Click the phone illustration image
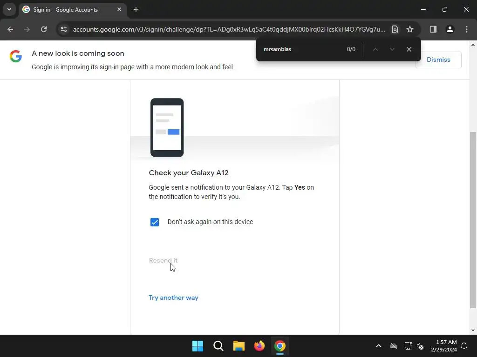477x357 pixels. point(167,127)
